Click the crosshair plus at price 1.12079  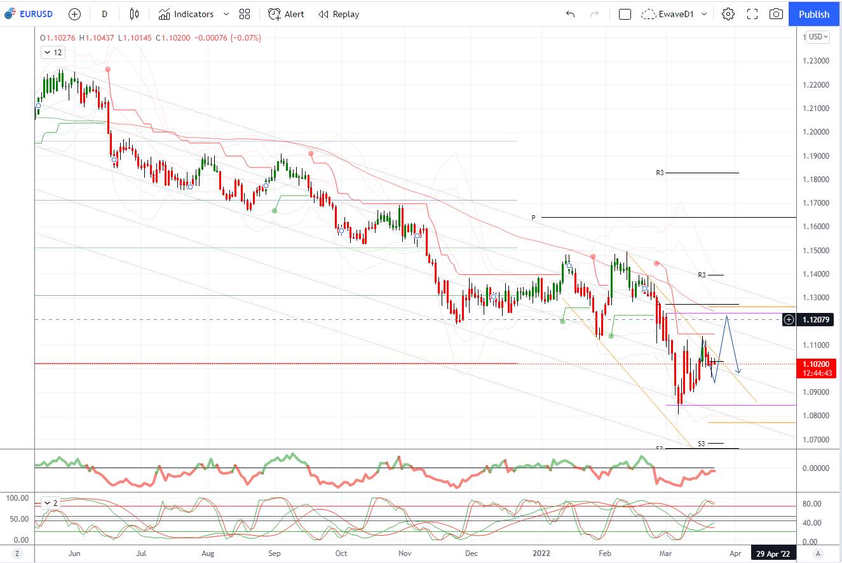(x=789, y=320)
